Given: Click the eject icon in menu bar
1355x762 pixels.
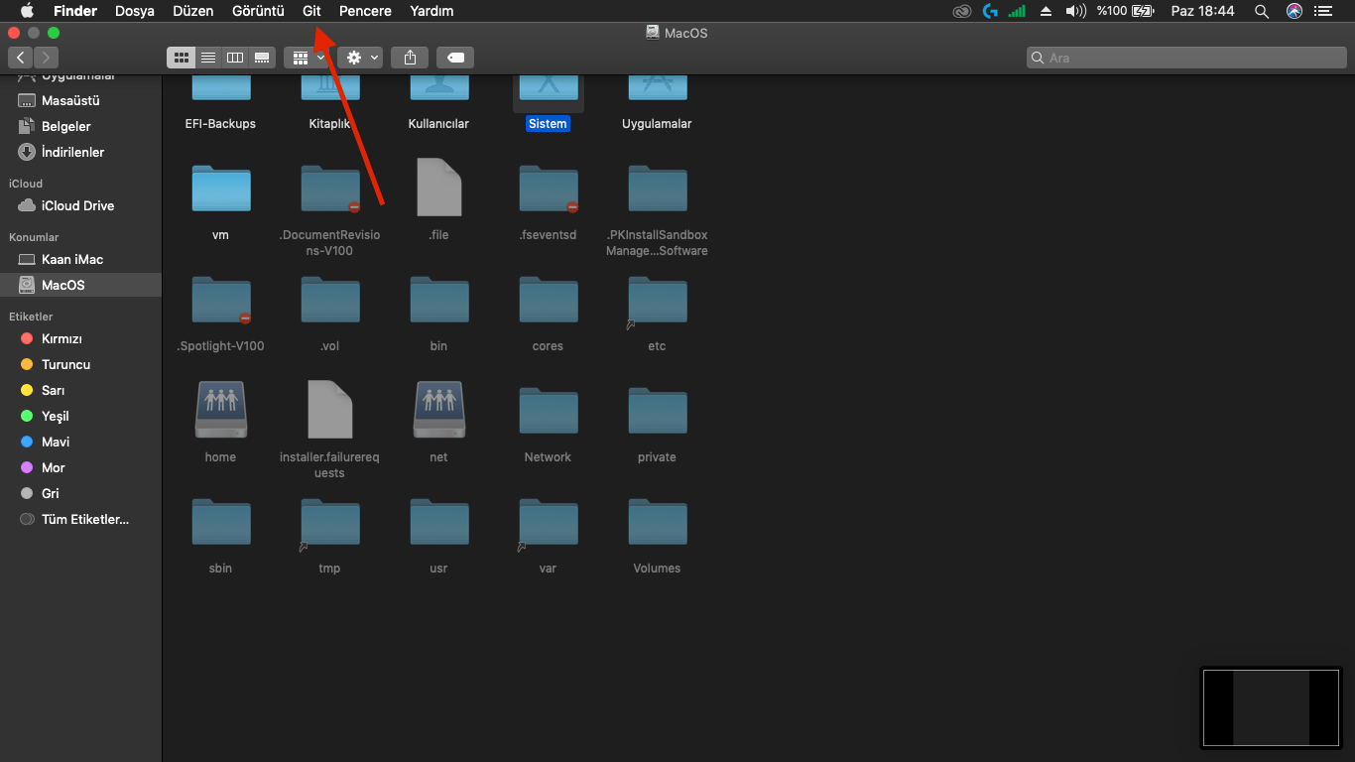Looking at the screenshot, I should [1046, 11].
